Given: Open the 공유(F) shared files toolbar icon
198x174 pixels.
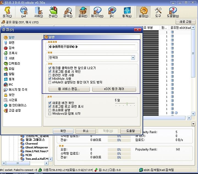Looking at the screenshot, I should [x=83, y=12].
